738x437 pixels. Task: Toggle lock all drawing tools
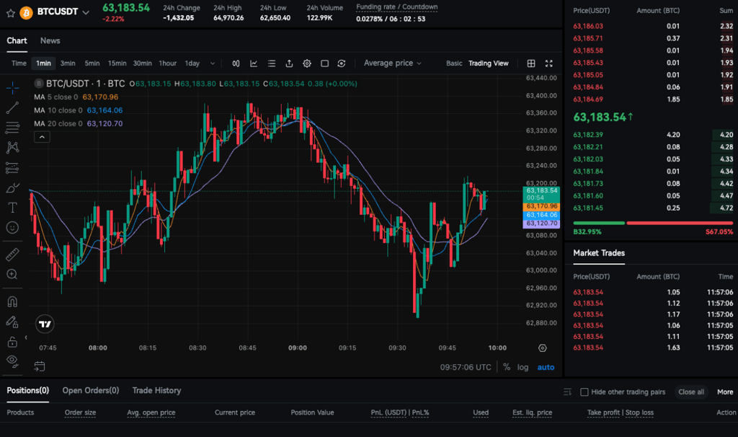13,341
